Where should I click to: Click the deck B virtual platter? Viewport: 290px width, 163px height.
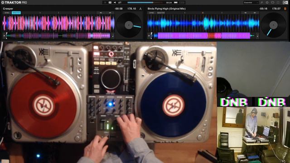click(273, 25)
